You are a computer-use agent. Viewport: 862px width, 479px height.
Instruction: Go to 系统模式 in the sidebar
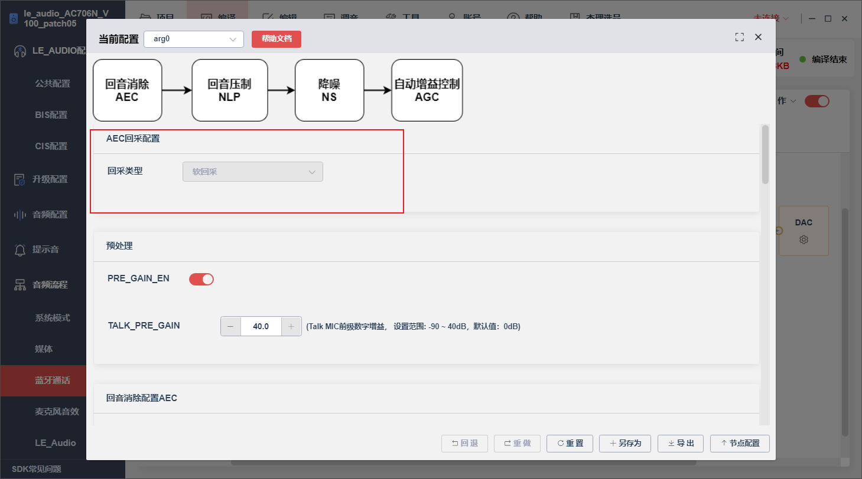[x=53, y=318]
